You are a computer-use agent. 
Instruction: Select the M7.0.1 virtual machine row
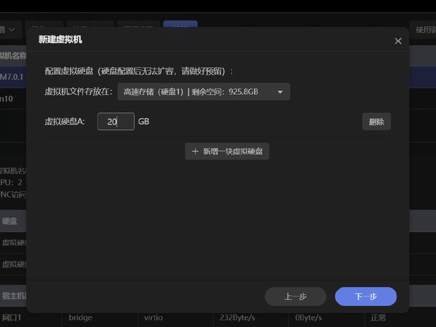(x=13, y=77)
